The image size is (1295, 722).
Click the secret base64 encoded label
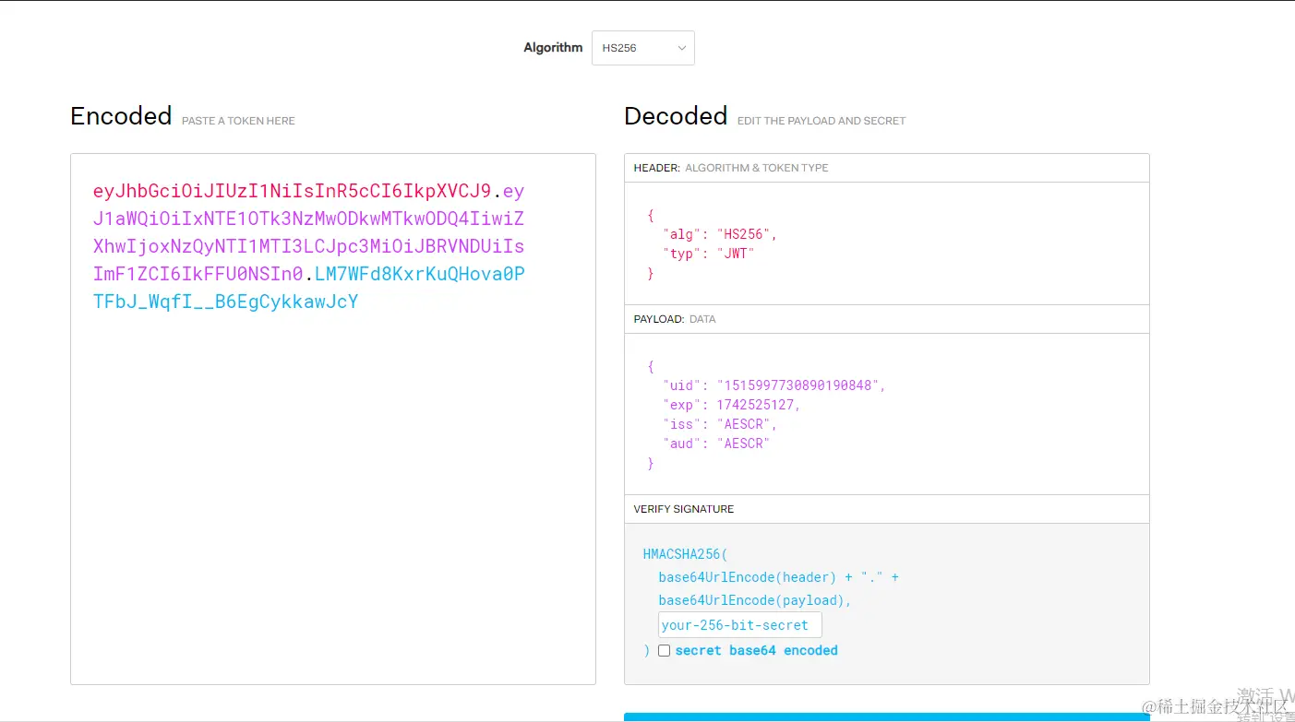click(x=756, y=650)
